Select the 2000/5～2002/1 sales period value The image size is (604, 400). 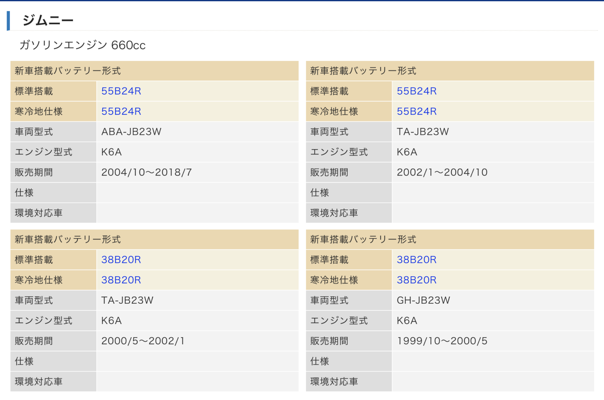143,341
